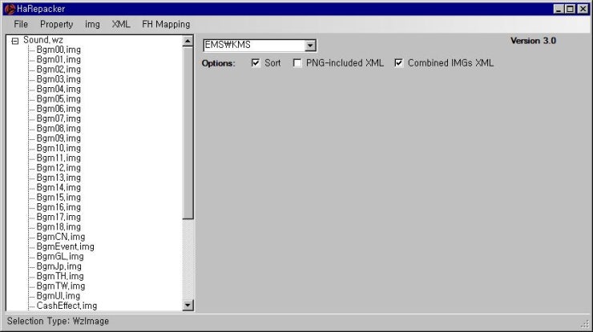Select Bgm09.img in the tree
This screenshot has width=593, height=332.
(58, 138)
